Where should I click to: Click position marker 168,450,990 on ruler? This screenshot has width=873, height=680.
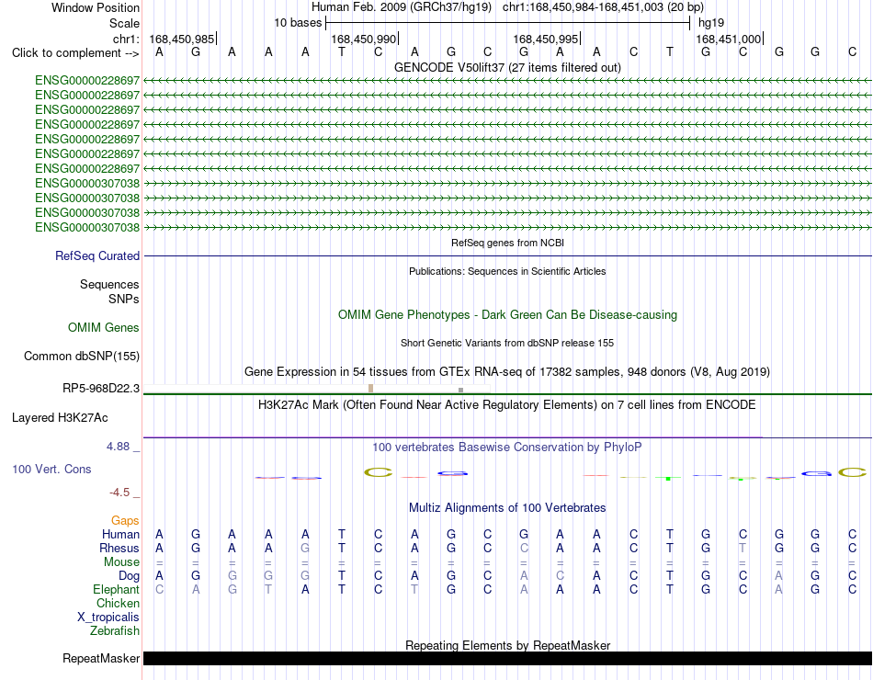click(x=364, y=39)
